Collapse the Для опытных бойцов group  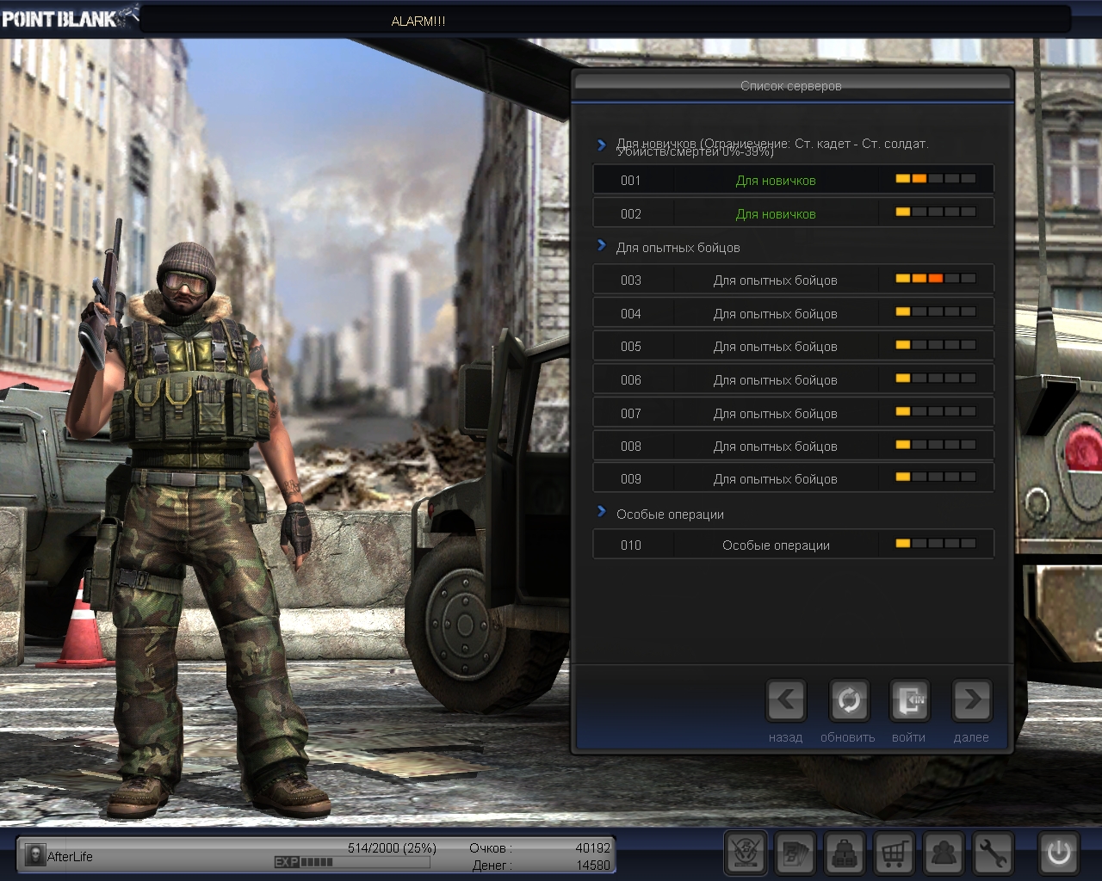click(x=602, y=246)
